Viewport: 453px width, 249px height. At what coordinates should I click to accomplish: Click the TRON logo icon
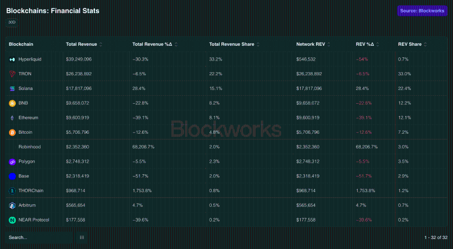pos(12,74)
